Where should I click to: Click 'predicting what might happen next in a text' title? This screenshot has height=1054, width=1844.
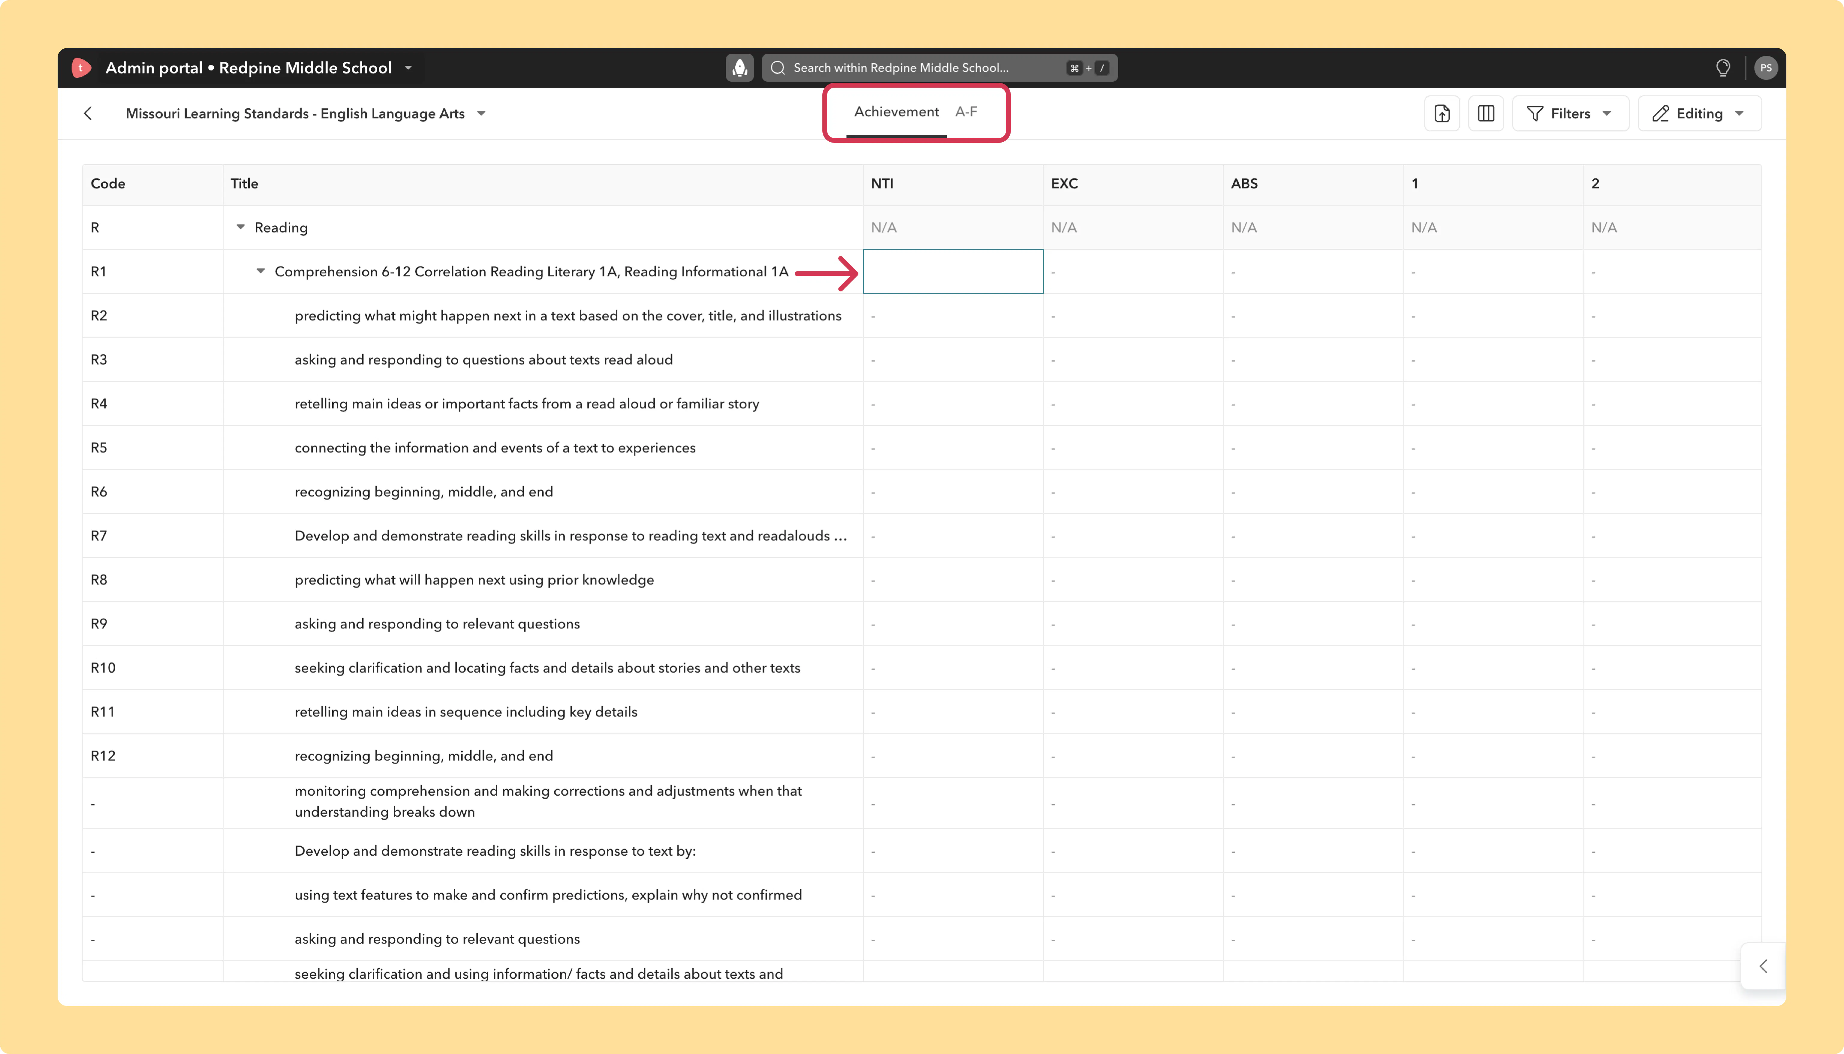568,316
